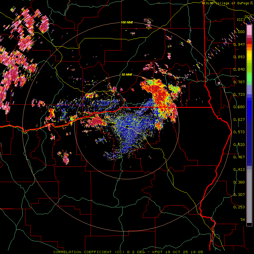
Task: Click the 0.360 legend value
Action: coord(239,182)
